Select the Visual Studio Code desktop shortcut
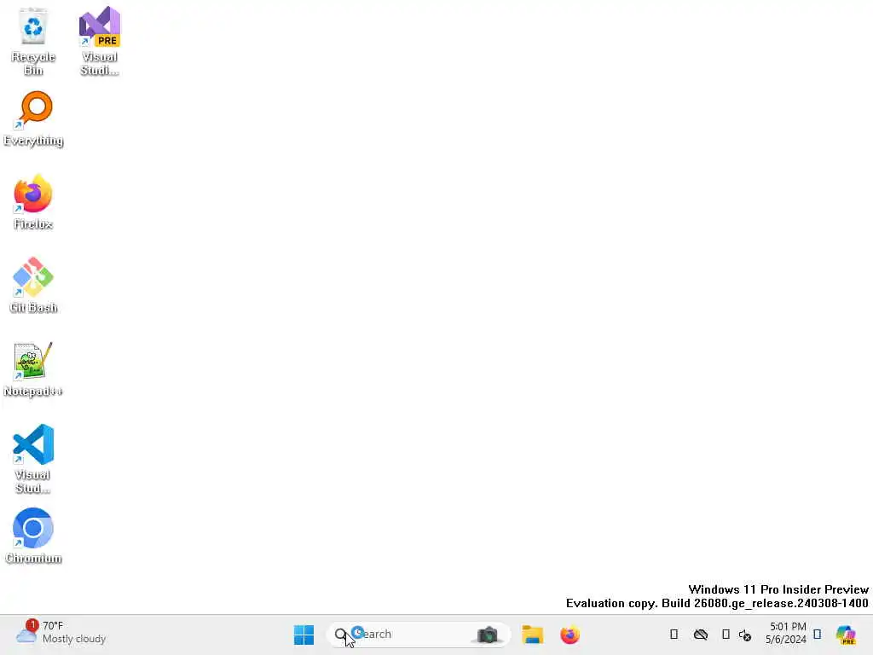The width and height of the screenshot is (873, 655). (x=33, y=459)
